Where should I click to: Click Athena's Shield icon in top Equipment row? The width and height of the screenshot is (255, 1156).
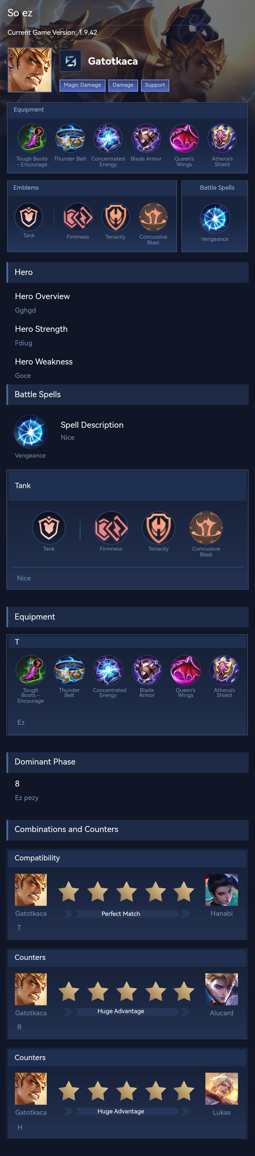click(x=222, y=138)
